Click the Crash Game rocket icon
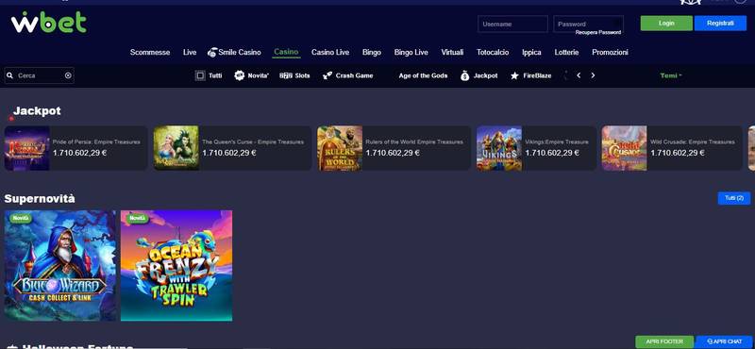The width and height of the screenshot is (755, 349). coord(327,75)
